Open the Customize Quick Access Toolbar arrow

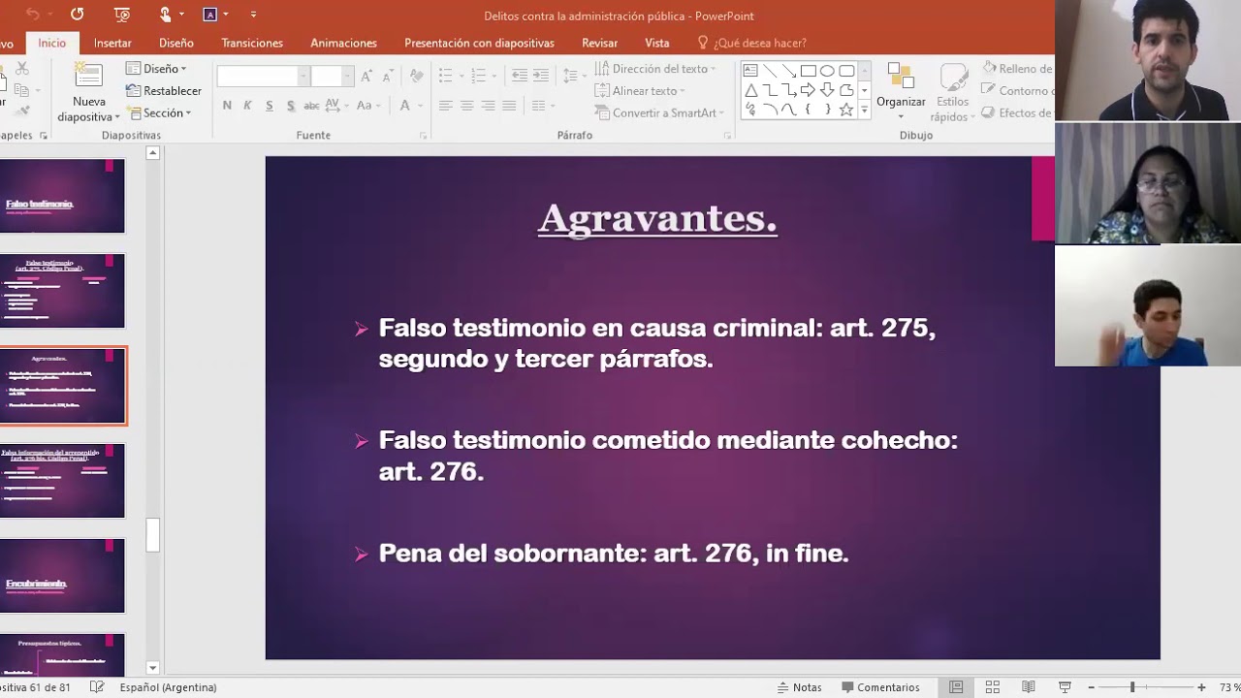[254, 15]
